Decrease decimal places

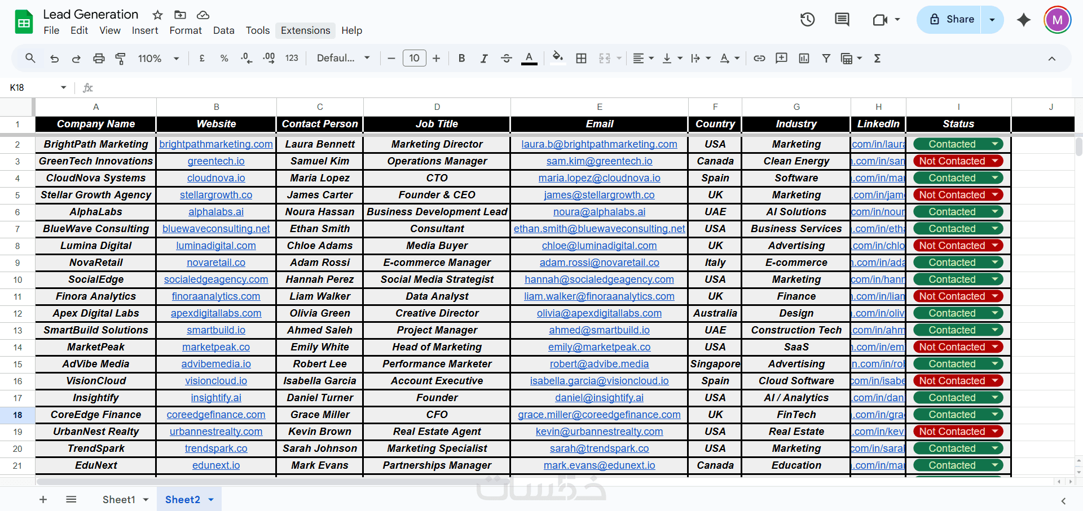pos(246,58)
